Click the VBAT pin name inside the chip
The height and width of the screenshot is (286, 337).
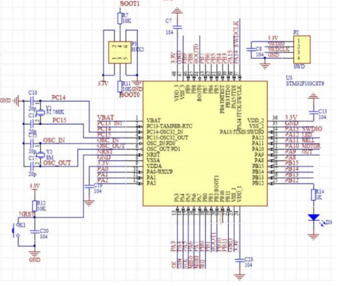click(153, 120)
